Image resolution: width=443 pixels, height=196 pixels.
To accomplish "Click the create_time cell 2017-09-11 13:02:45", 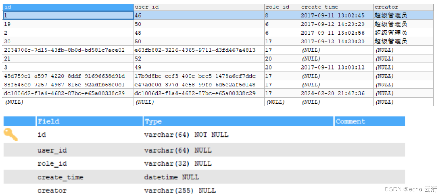I will click(x=337, y=15).
